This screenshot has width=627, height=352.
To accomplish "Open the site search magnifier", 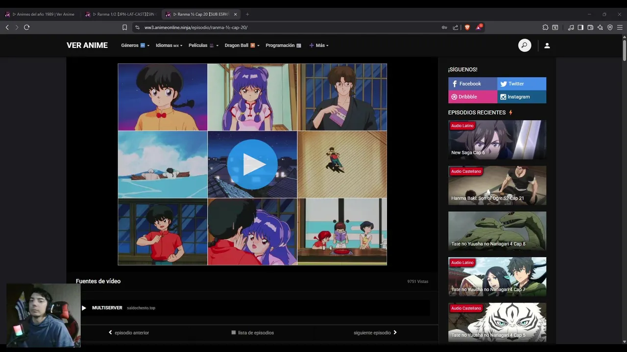I will 525,45.
